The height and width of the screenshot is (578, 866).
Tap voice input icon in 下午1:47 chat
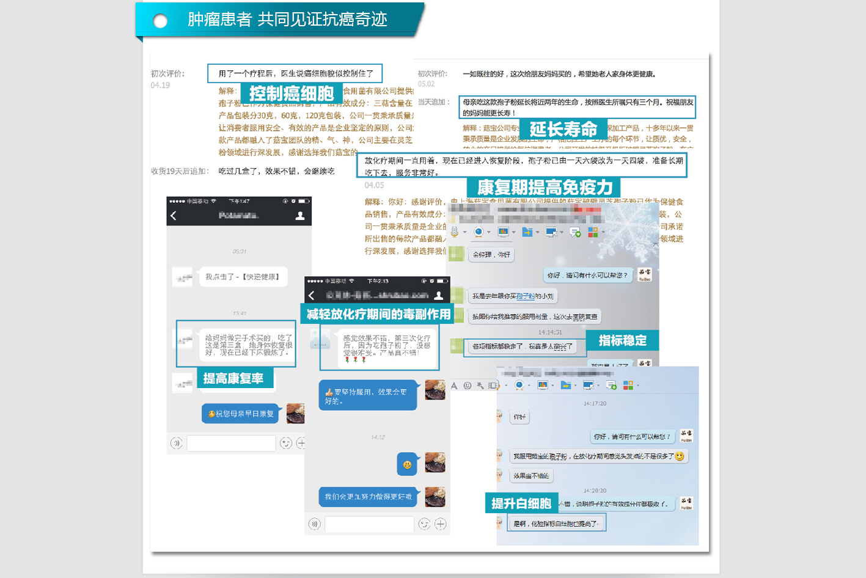point(177,443)
